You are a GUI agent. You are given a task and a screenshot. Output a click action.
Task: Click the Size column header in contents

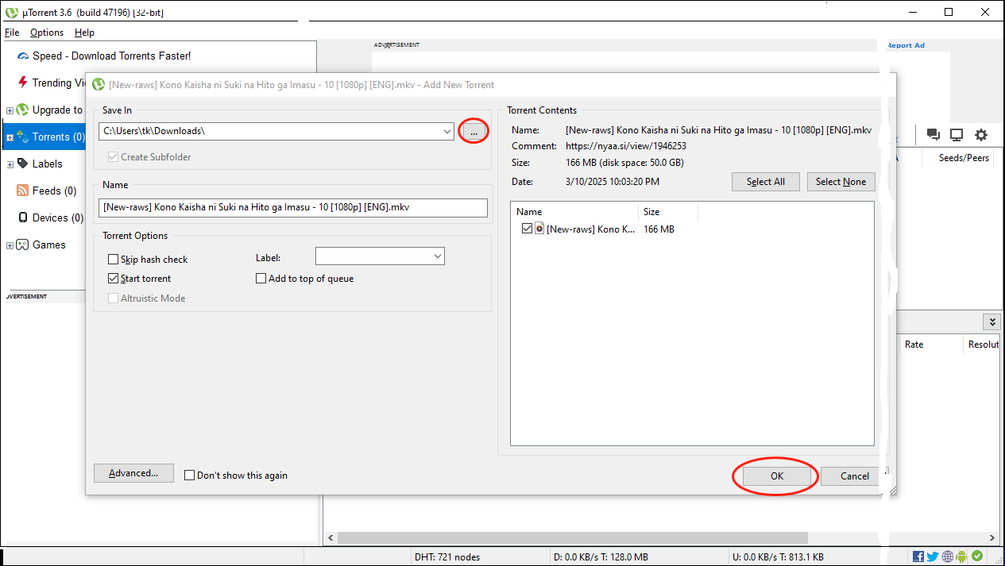(668, 212)
